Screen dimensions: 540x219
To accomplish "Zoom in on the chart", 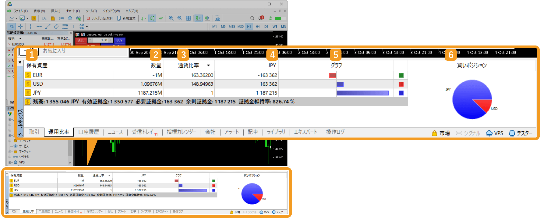I will click(171, 18).
